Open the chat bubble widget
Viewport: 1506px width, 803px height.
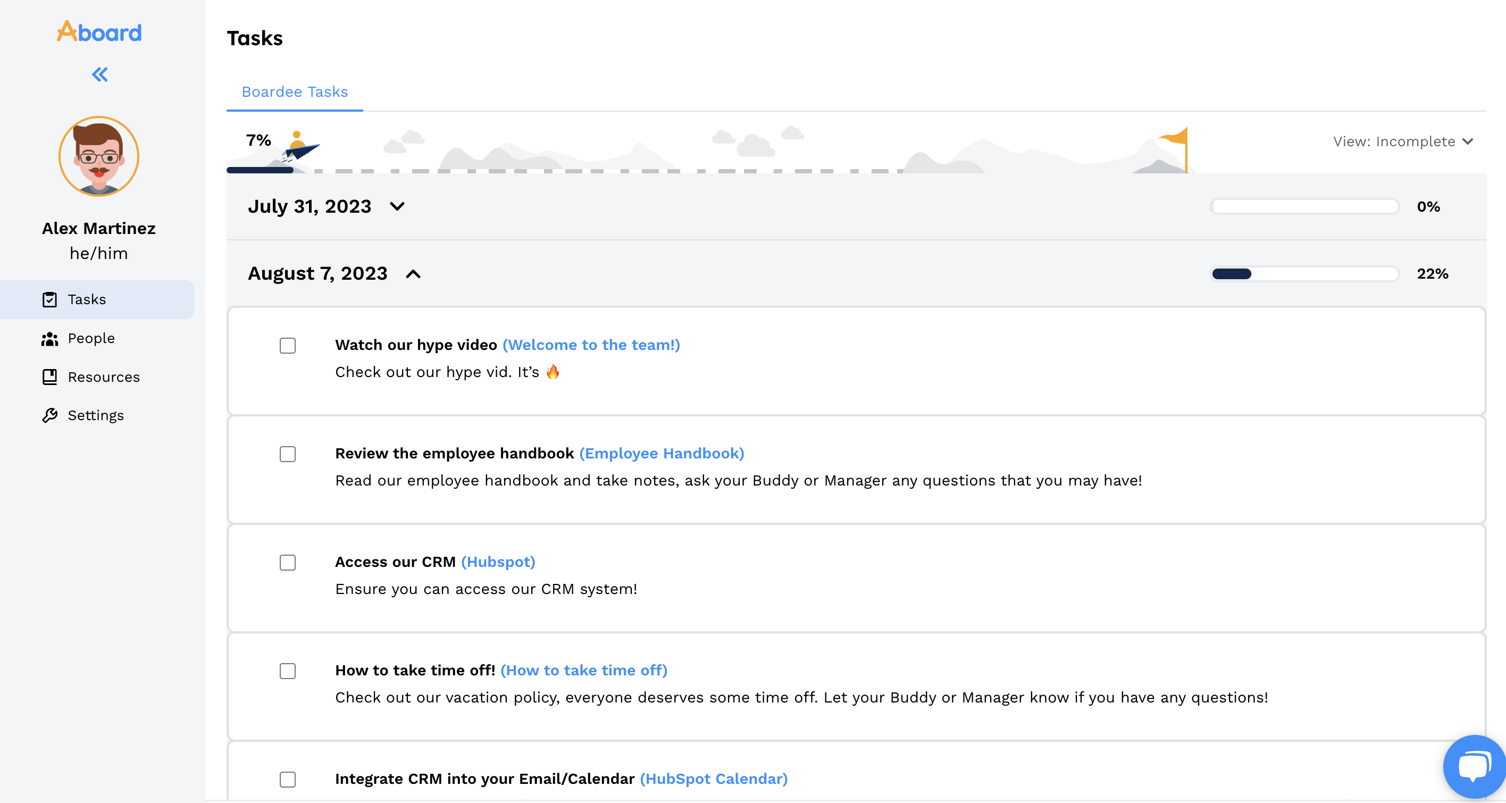coord(1473,766)
